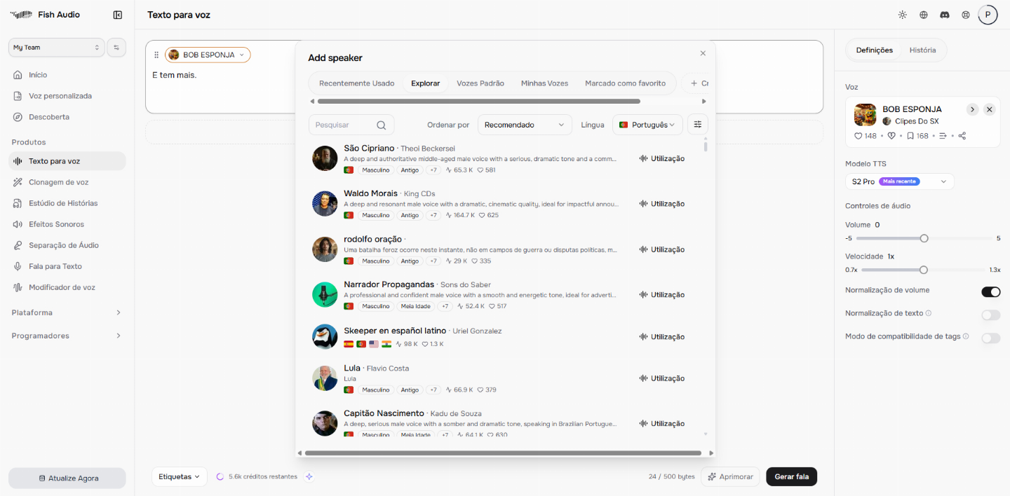Viewport: 1010px width, 496px height.
Task: Switch to the Recentemente Usado tab
Action: (x=356, y=83)
